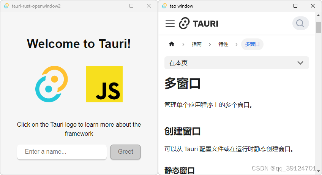Expand the 在本页 table of contents dropdown
The width and height of the screenshot is (322, 175).
click(237, 63)
